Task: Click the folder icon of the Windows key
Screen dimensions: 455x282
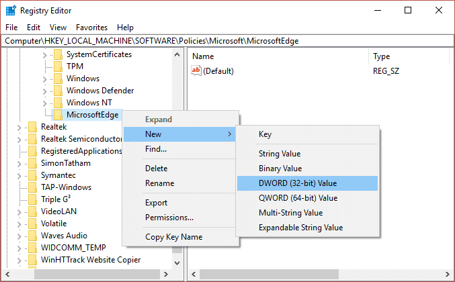Action: coord(58,79)
